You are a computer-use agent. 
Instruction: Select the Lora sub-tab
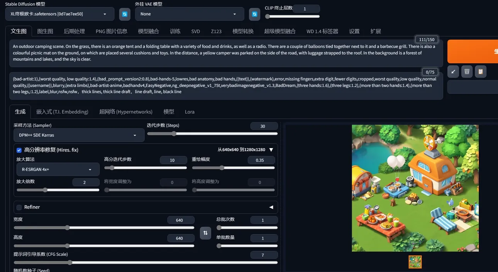click(x=190, y=112)
